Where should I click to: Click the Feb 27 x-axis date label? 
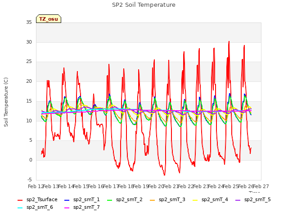261,186
